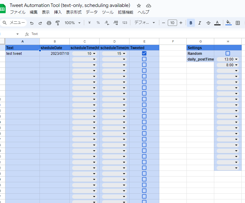This screenshot has height=203, width=245.
Task: Select column E header
Action: tap(144, 42)
